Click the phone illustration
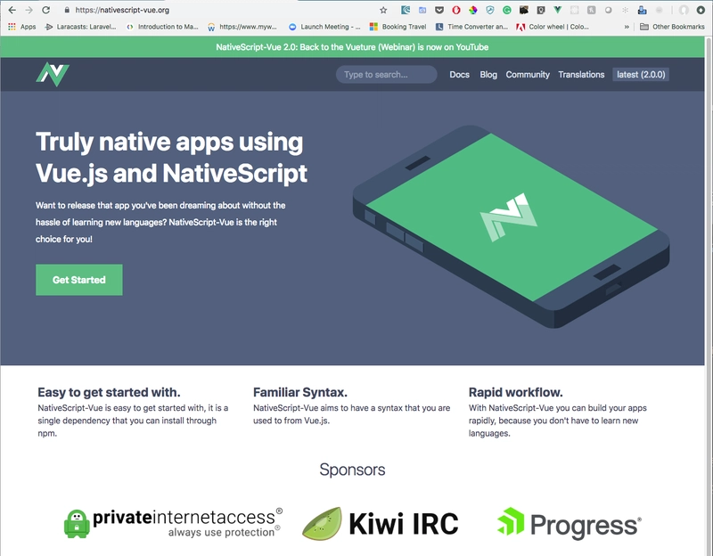 tap(511, 226)
